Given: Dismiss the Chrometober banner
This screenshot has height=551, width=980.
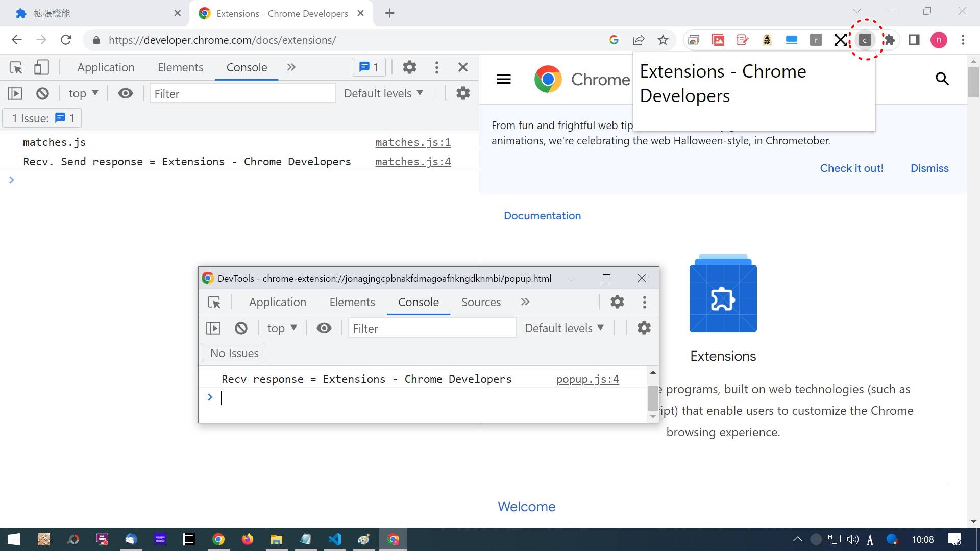Looking at the screenshot, I should coord(929,168).
